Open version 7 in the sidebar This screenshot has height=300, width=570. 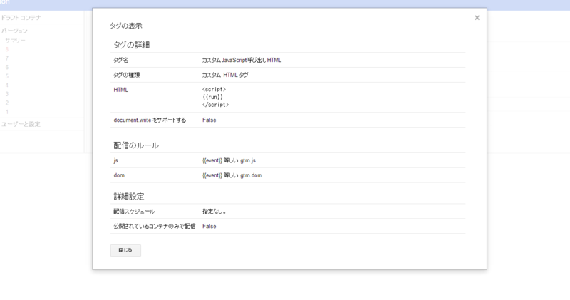(x=7, y=58)
